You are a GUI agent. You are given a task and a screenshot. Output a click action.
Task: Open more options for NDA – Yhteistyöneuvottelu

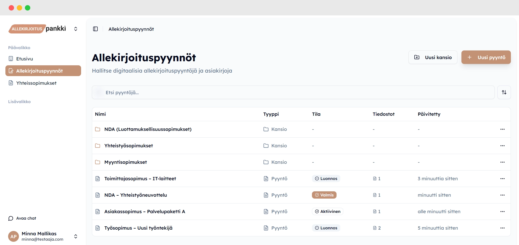(x=502, y=195)
